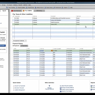This screenshot has width=95, height=95.
Task: Select the payment history row with check 413
Action: pos(54,75)
